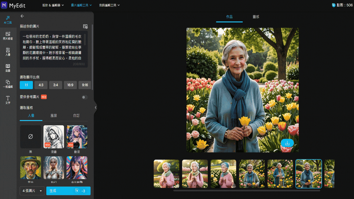Click the MyEdit logo

pyautogui.click(x=13, y=5)
